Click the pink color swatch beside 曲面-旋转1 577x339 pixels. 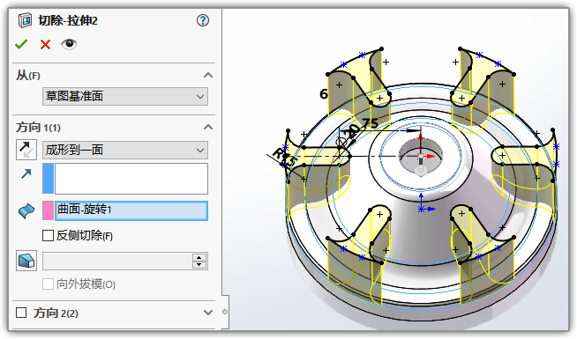click(x=49, y=210)
